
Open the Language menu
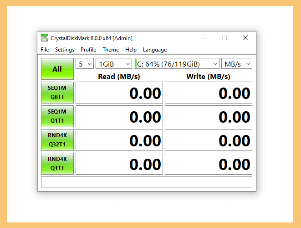click(155, 50)
